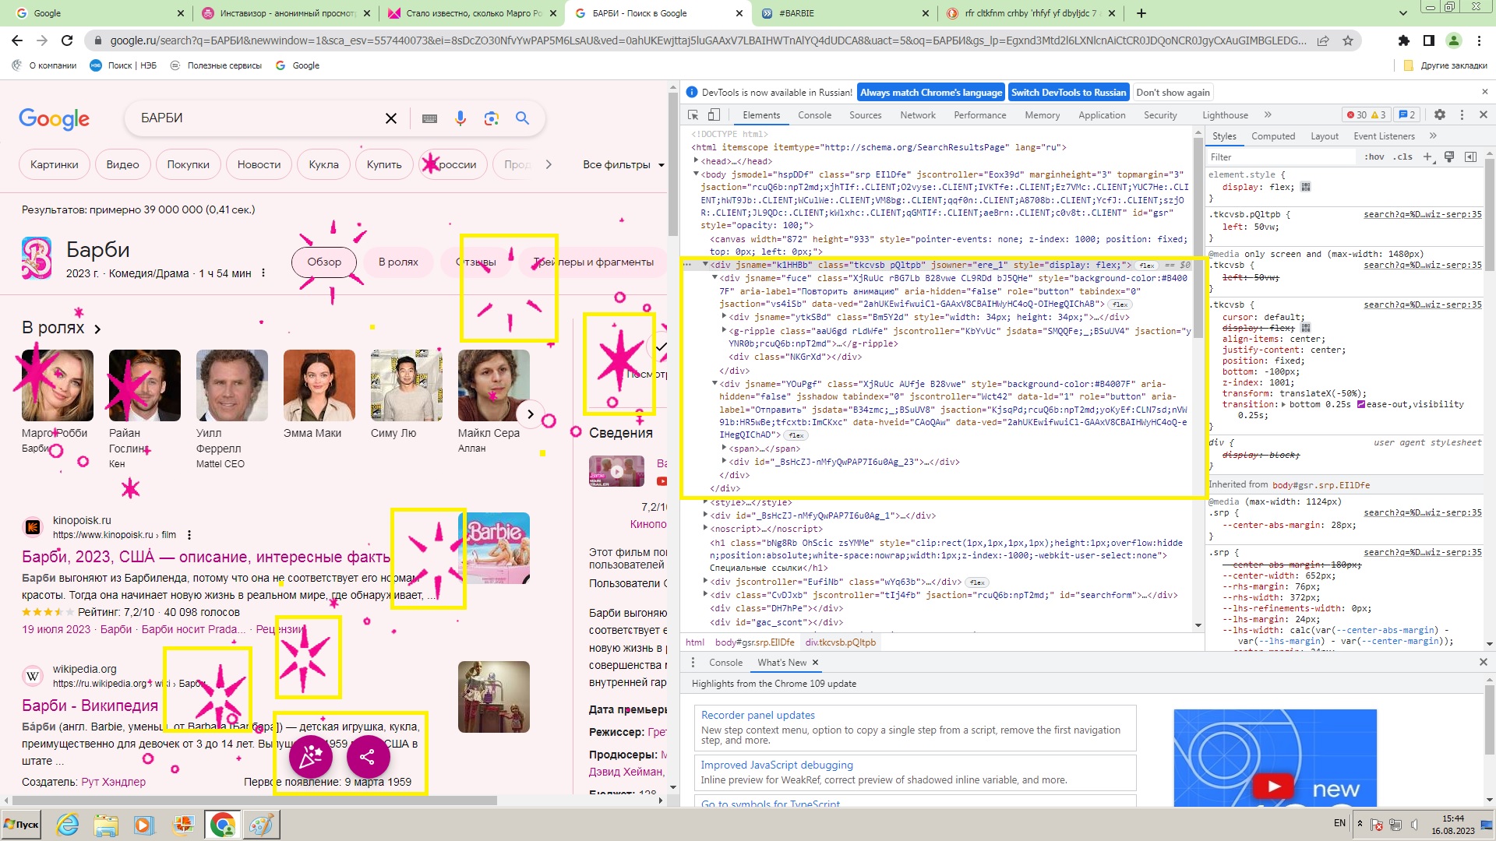
Task: Show more DevTools tabs with double chevron
Action: (x=1268, y=114)
